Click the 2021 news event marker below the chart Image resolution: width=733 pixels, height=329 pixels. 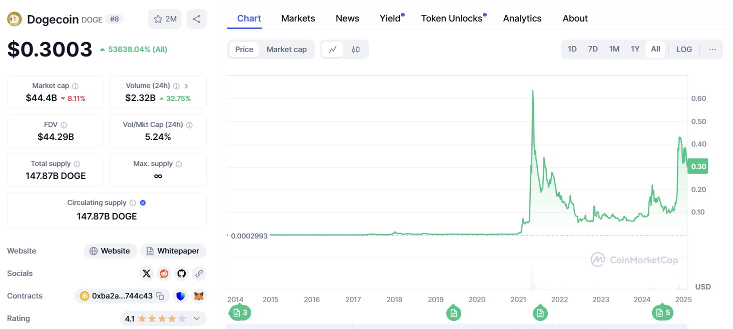coord(540,313)
